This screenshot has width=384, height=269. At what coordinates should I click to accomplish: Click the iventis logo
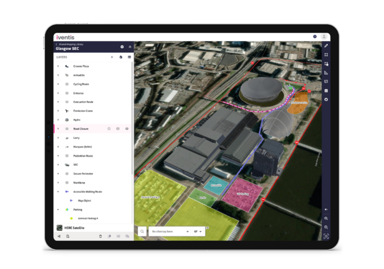coord(65,37)
